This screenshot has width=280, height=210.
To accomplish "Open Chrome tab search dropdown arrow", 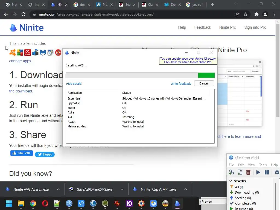I will 236,4.
